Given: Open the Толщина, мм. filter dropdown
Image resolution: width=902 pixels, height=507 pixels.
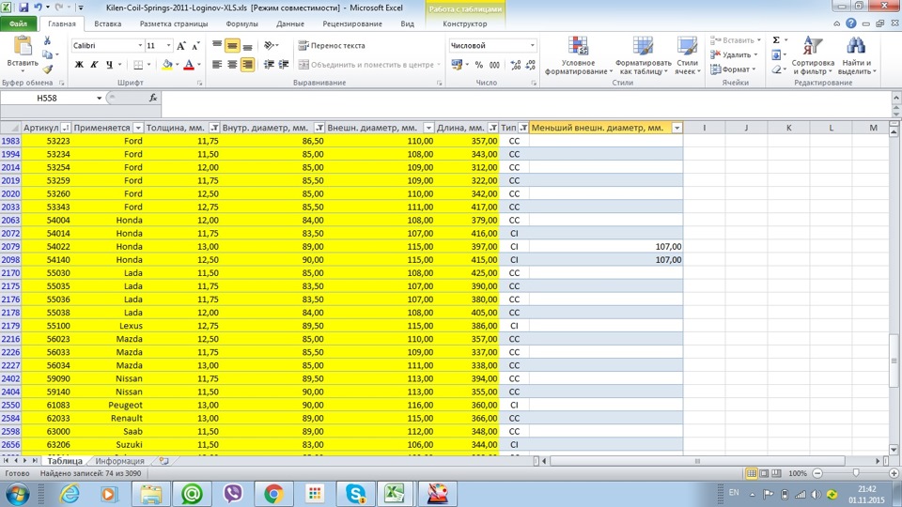Looking at the screenshot, I should 214,128.
